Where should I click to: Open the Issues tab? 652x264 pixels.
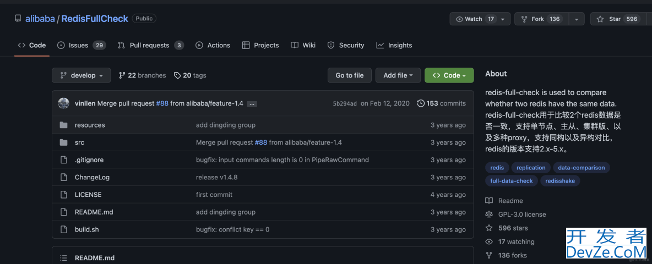81,45
